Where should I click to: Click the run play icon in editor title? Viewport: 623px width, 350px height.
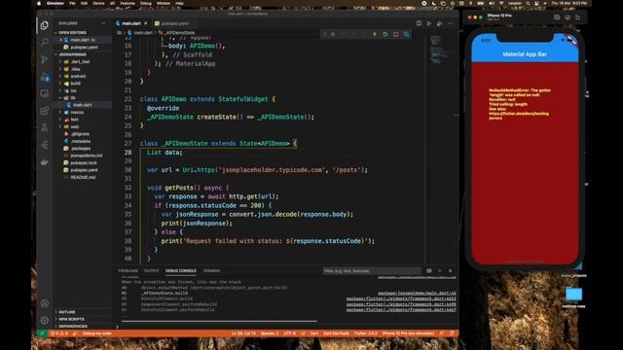click(429, 23)
